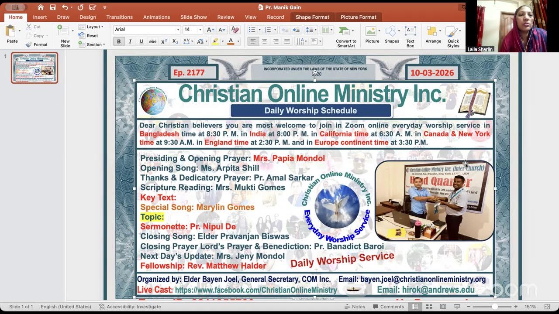559x314 pixels.
Task: Open the Picture Format tab
Action: tap(359, 17)
